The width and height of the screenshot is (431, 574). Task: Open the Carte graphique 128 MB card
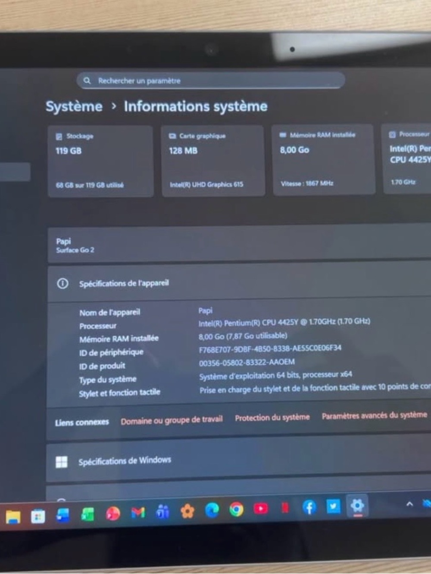point(213,161)
